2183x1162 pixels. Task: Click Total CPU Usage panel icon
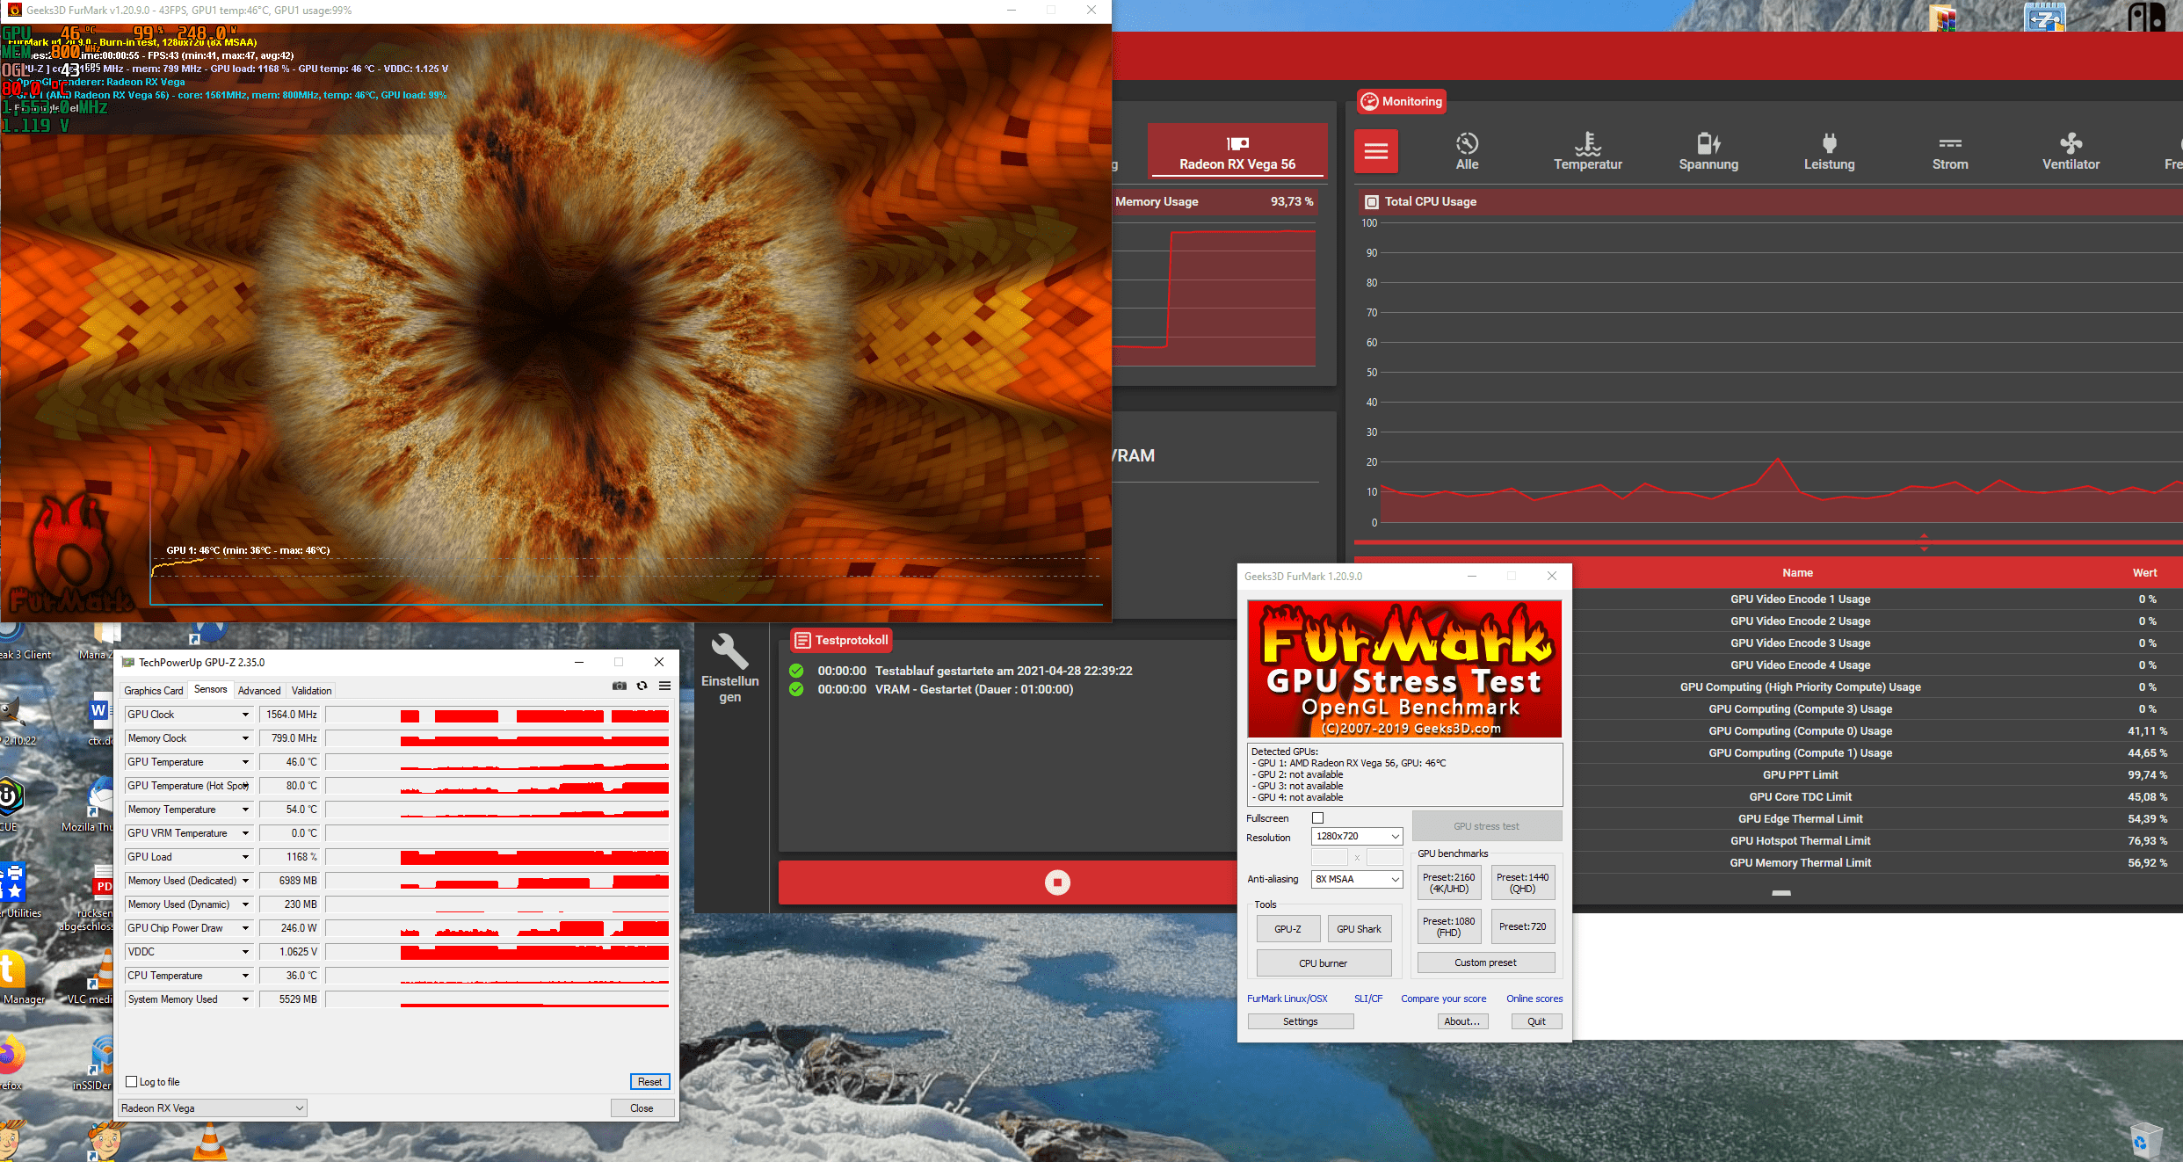[x=1371, y=202]
